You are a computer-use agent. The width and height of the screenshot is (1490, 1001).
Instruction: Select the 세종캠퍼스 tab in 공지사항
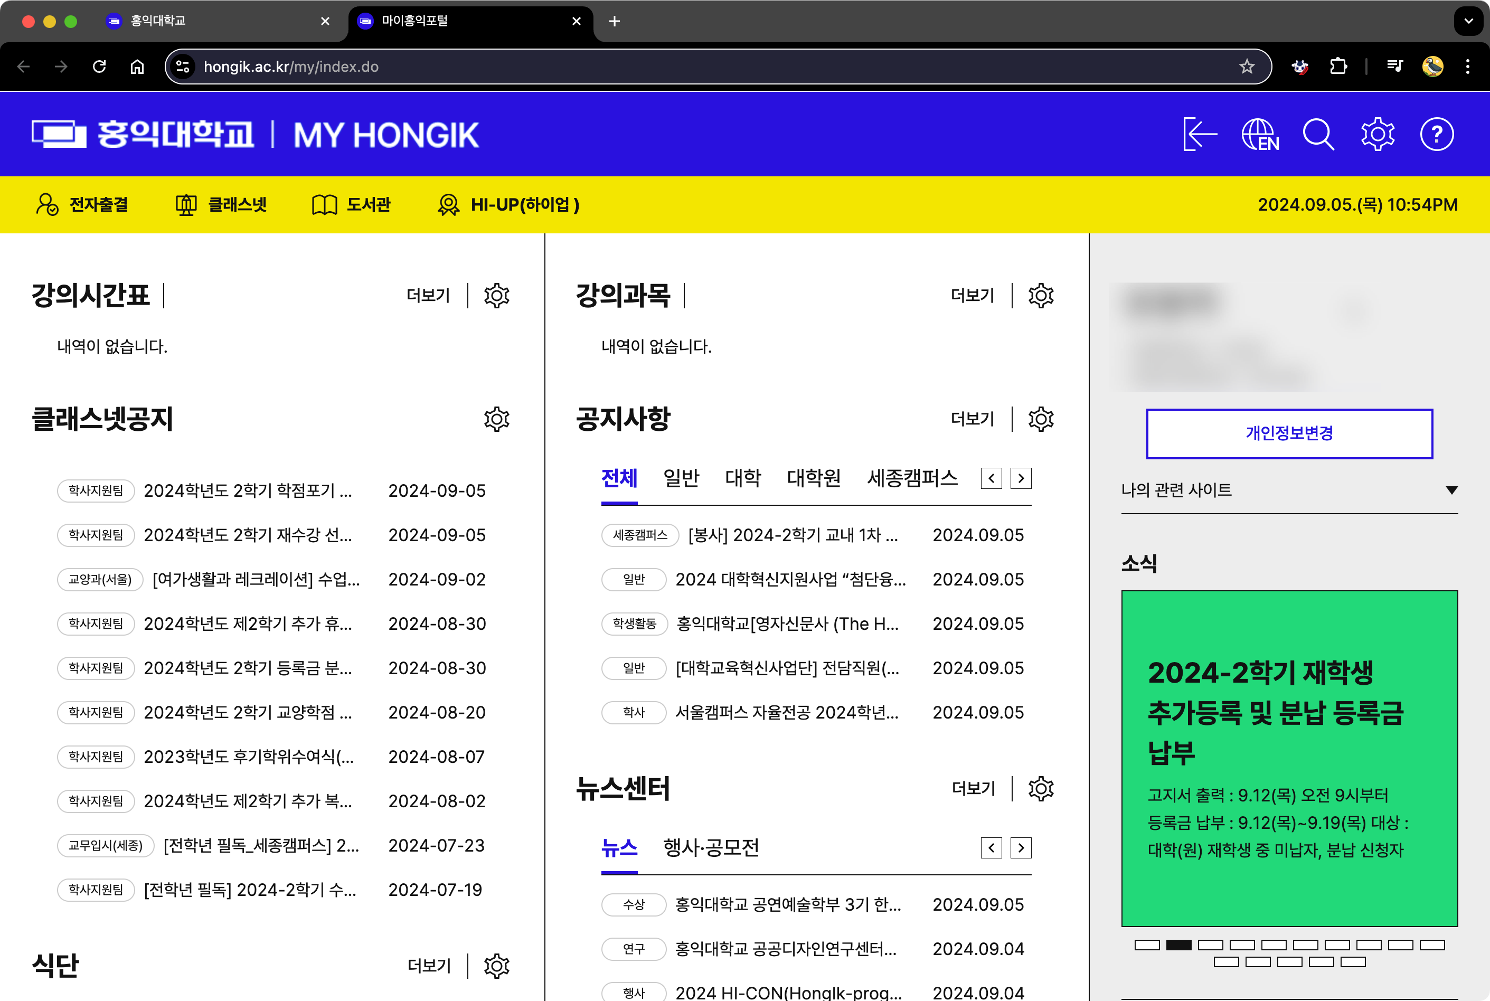point(912,478)
